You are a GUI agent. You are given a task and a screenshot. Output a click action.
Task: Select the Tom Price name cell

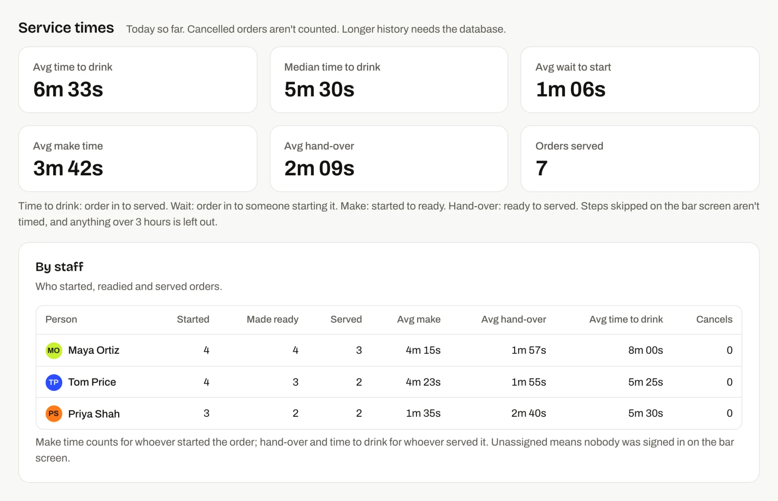(92, 382)
